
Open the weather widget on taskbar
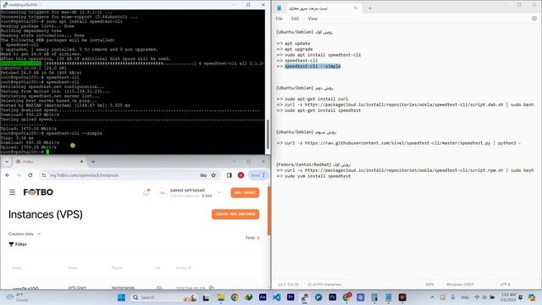coord(17,297)
